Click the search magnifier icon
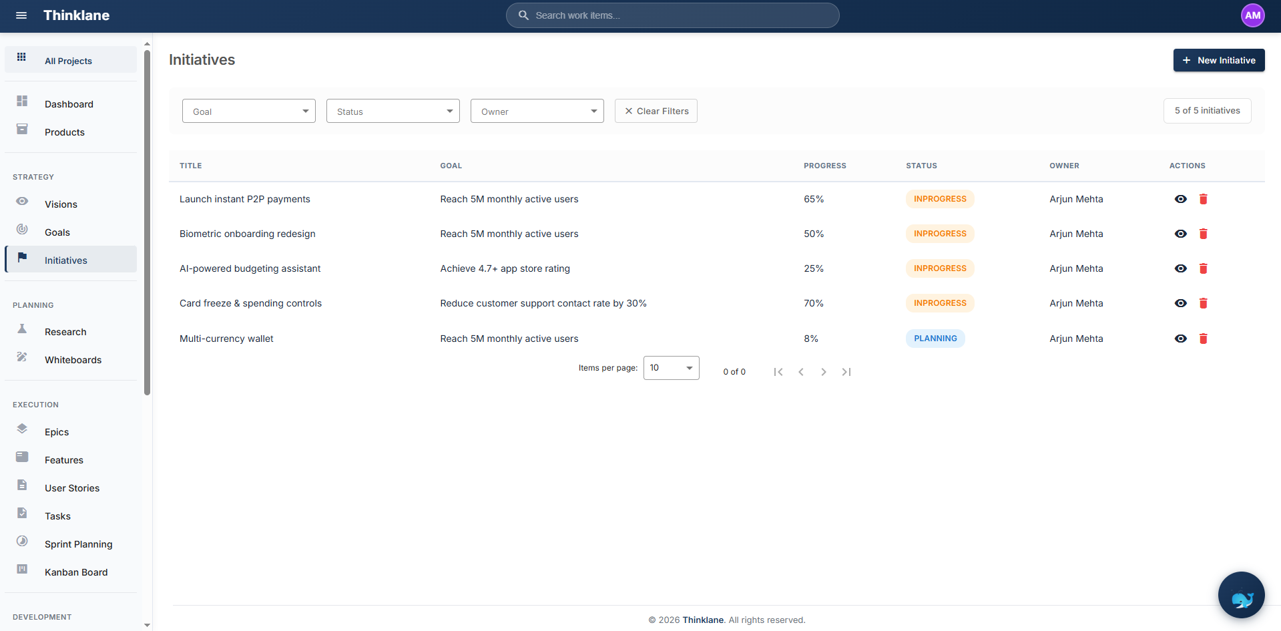Viewport: 1281px width, 631px height. click(x=524, y=15)
